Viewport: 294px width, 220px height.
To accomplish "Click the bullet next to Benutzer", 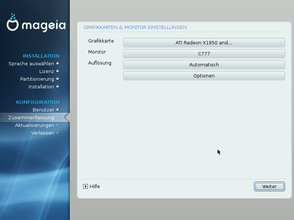I will point(58,110).
